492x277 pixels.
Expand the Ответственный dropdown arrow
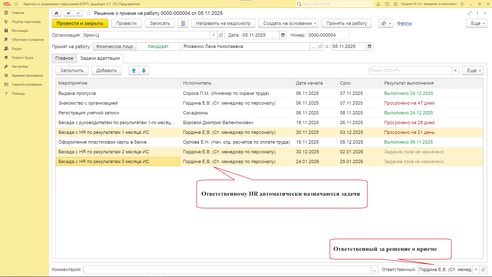click(x=476, y=269)
